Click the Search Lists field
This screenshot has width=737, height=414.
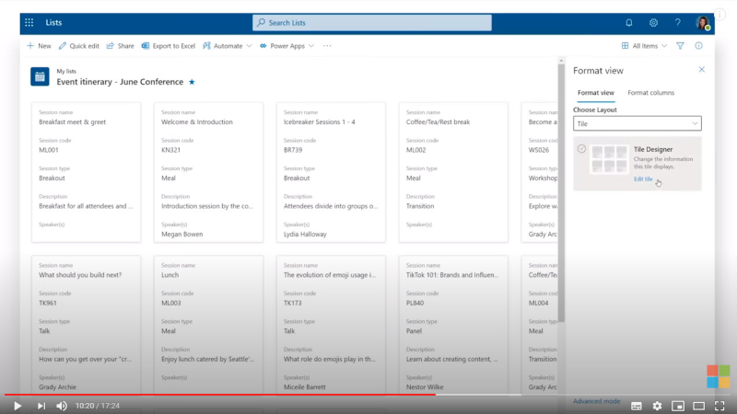pos(372,22)
